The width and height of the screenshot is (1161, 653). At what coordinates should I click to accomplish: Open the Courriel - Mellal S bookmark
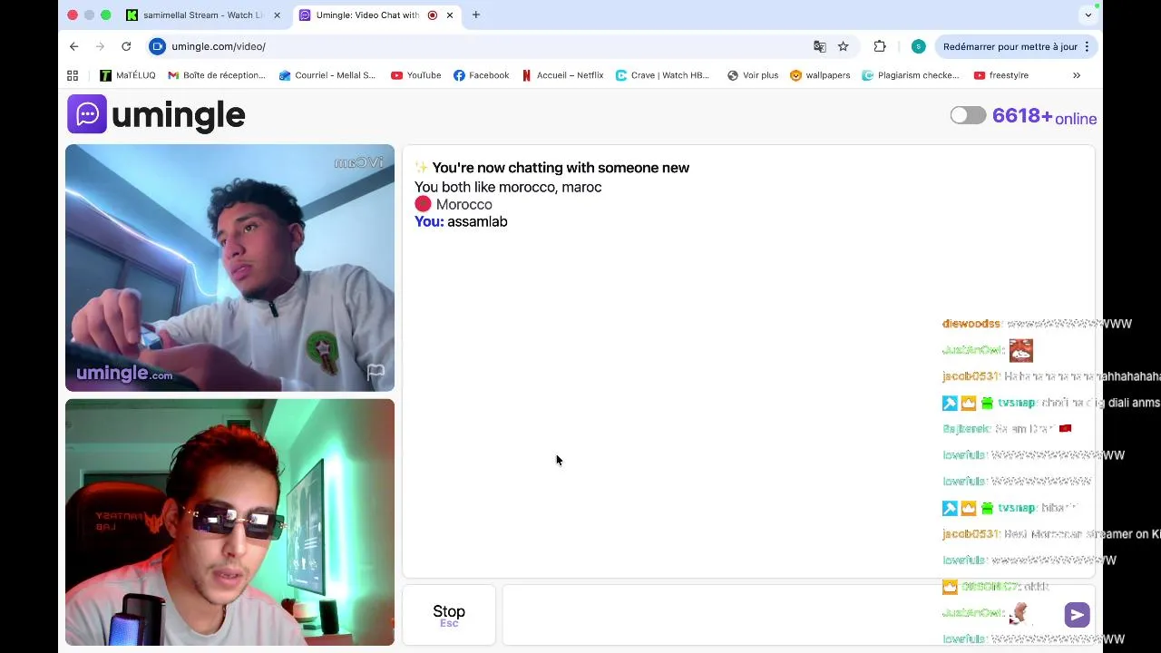(x=327, y=75)
